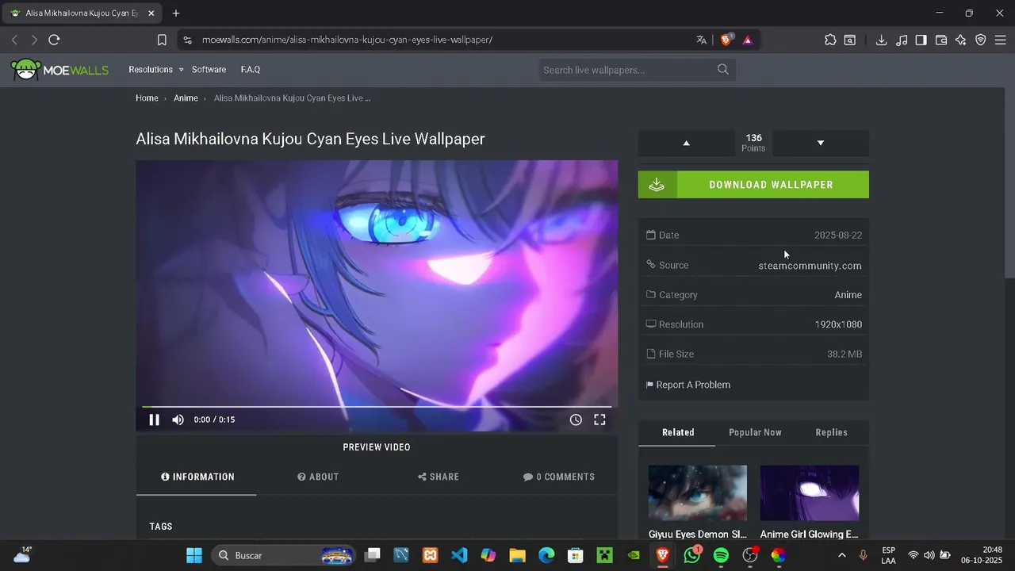Open the Giyuu Eyes Demon Slayer thumbnail
Viewport: 1015px width, 571px height.
pyautogui.click(x=698, y=493)
